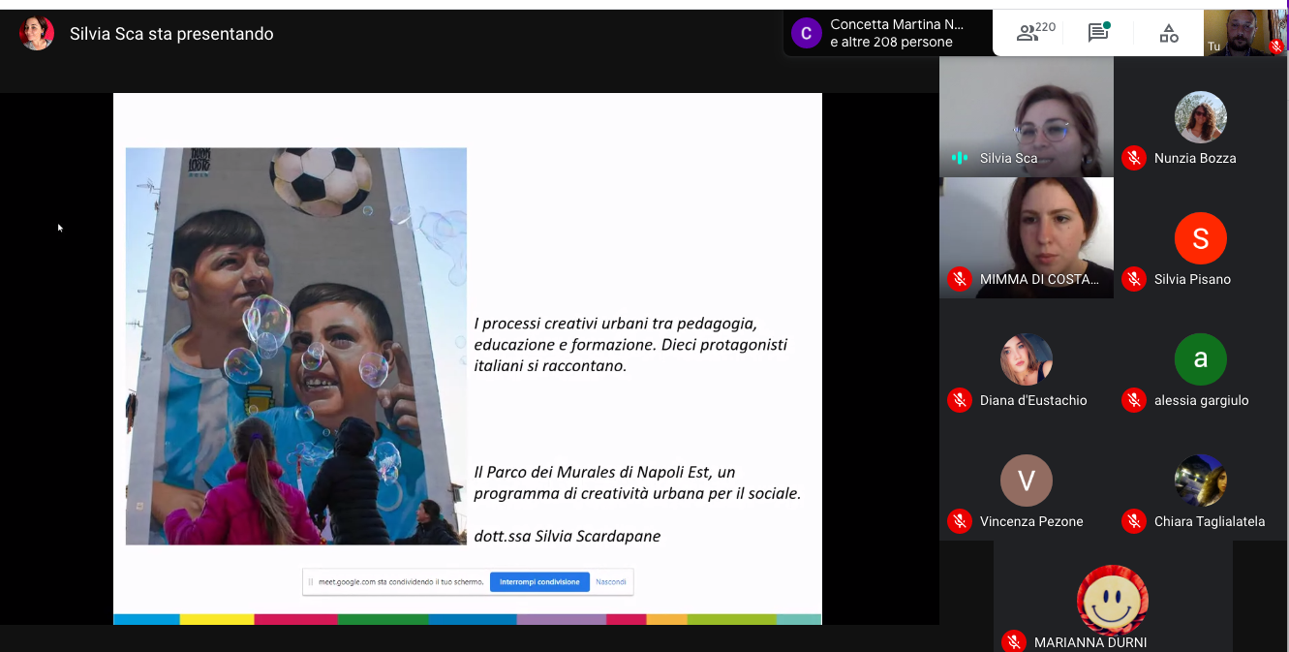Image resolution: width=1289 pixels, height=652 pixels.
Task: Click the name label Diana d'Eustachio
Action: 1033,400
